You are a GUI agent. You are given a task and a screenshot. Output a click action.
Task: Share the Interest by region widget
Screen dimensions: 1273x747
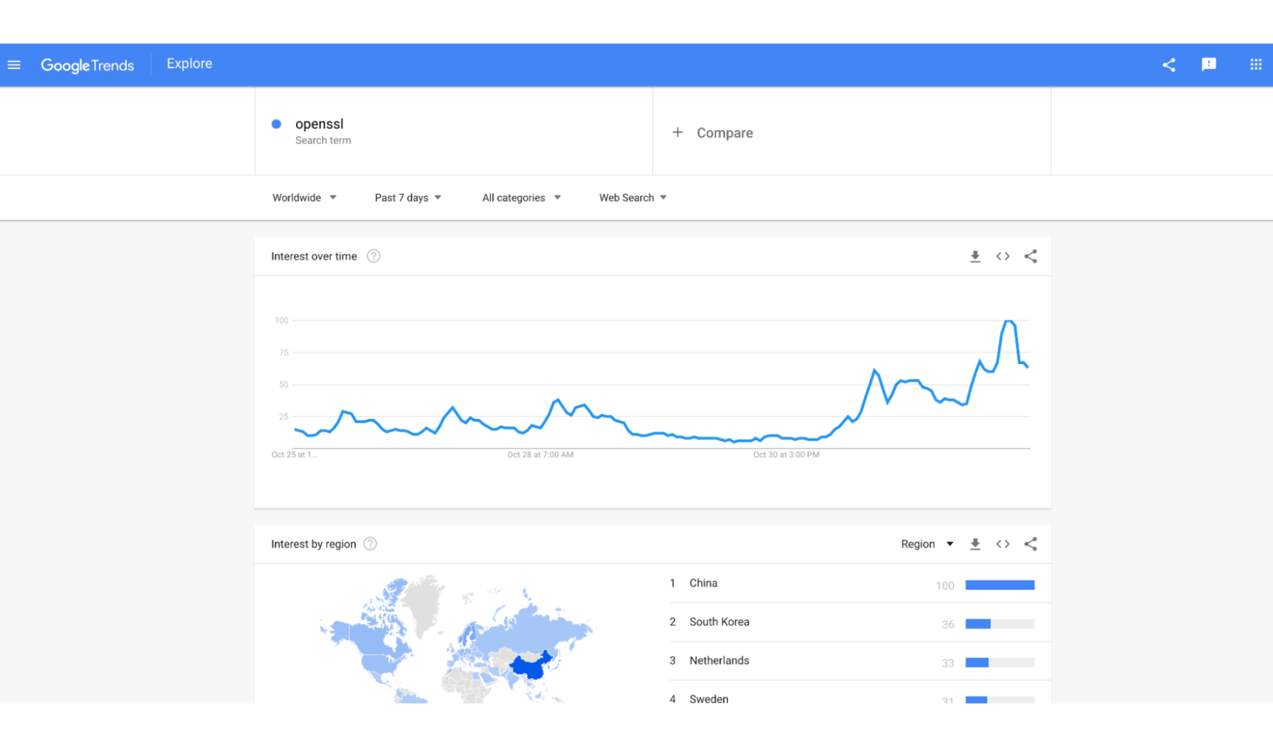[x=1030, y=544]
